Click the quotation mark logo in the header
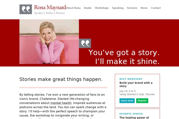The width and height of the screenshot is (179, 119). click(x=26, y=9)
